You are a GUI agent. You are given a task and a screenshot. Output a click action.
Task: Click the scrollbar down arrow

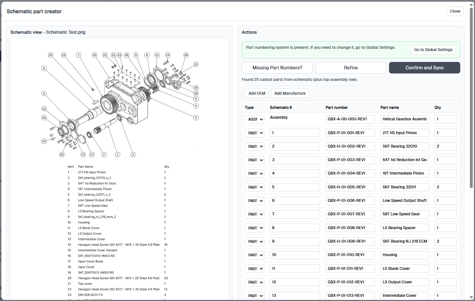471,297
